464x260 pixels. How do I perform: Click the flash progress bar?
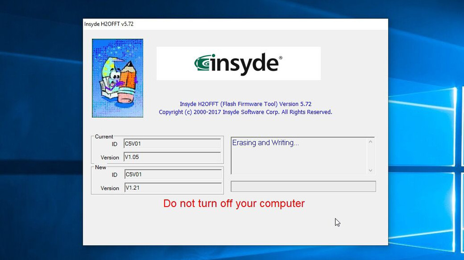click(303, 186)
